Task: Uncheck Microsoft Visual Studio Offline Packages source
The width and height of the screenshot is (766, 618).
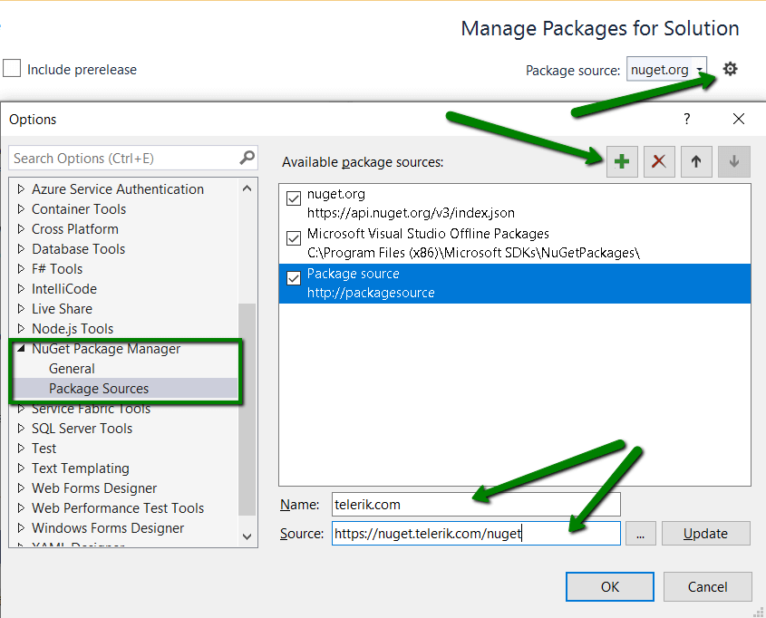Action: click(294, 238)
